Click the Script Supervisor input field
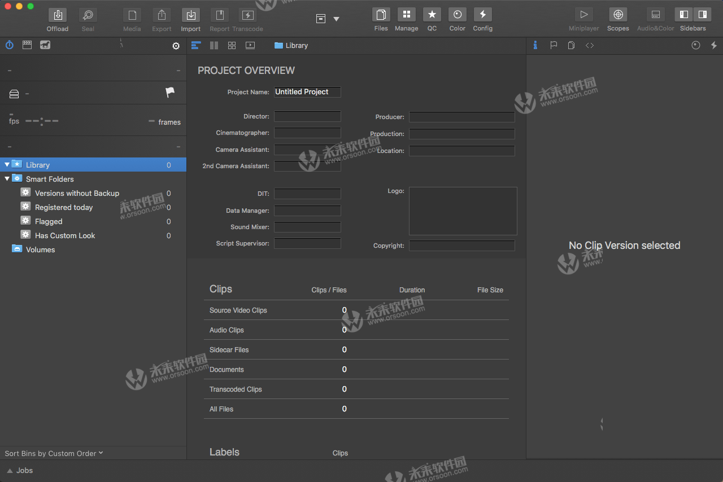This screenshot has width=723, height=482. pyautogui.click(x=307, y=243)
